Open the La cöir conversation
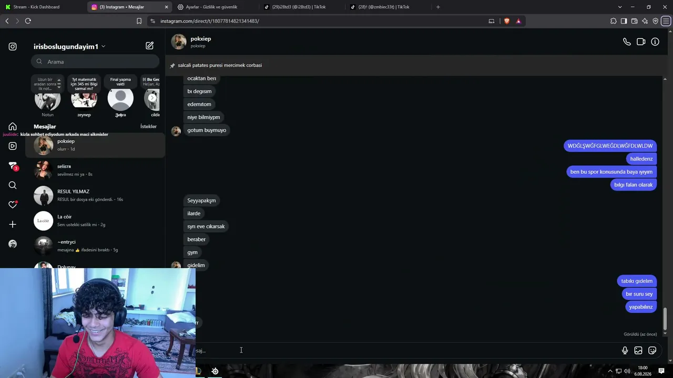673x378 pixels. [x=95, y=220]
